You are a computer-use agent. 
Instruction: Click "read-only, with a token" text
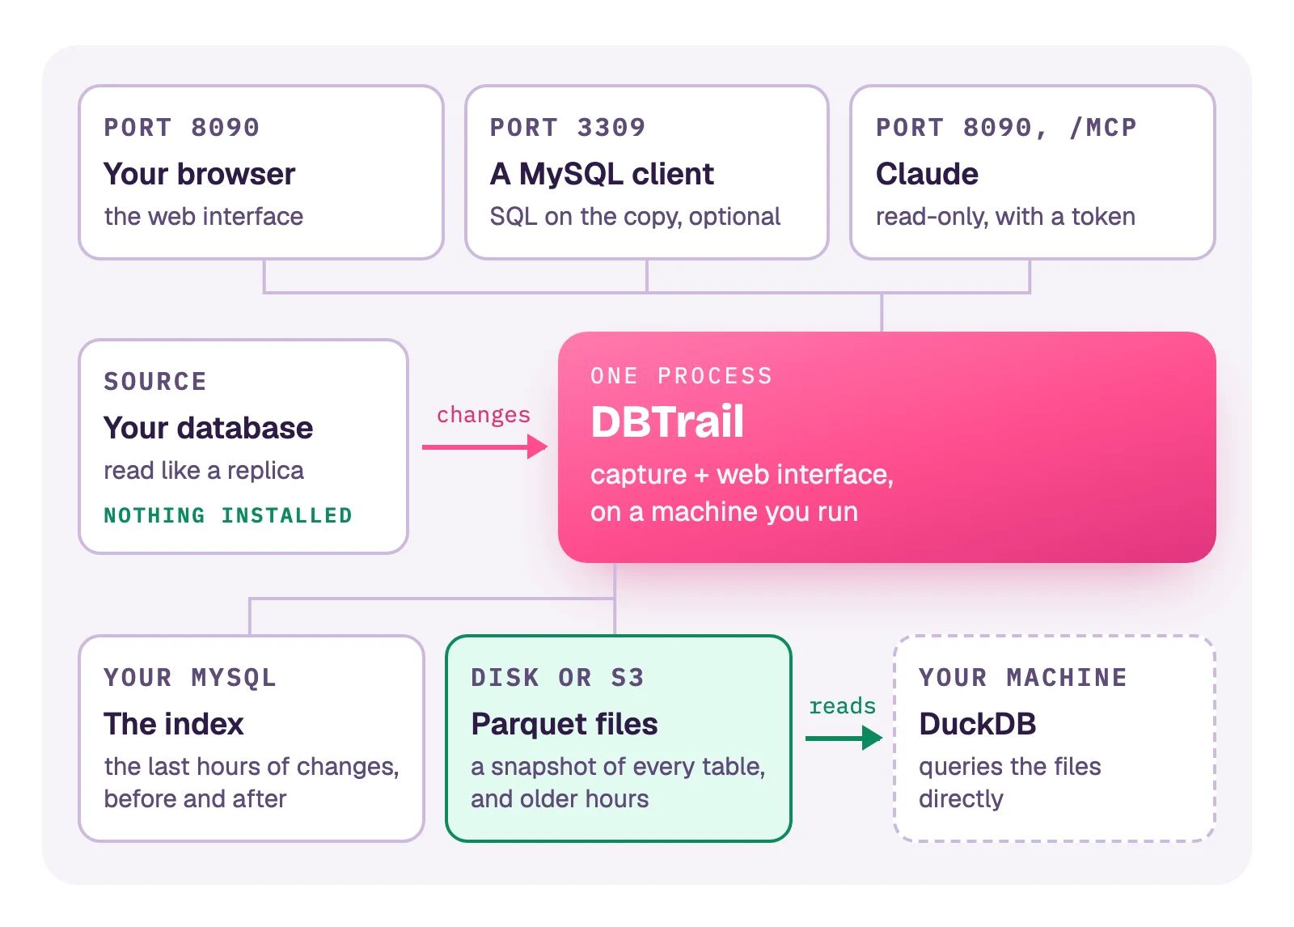pos(1005,216)
